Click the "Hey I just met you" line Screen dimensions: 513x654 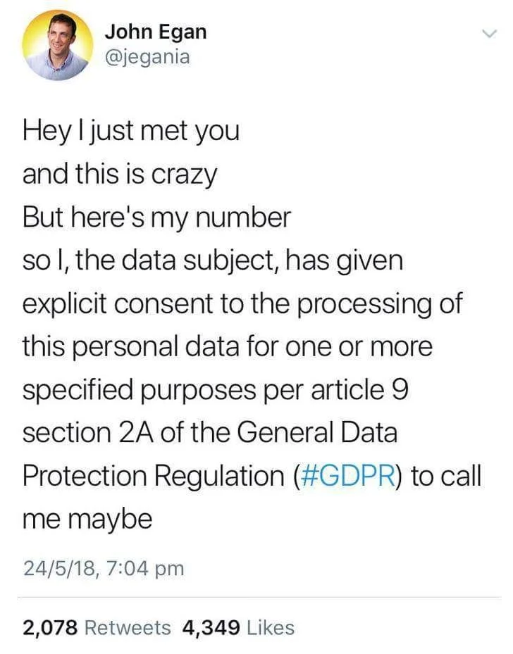(131, 131)
